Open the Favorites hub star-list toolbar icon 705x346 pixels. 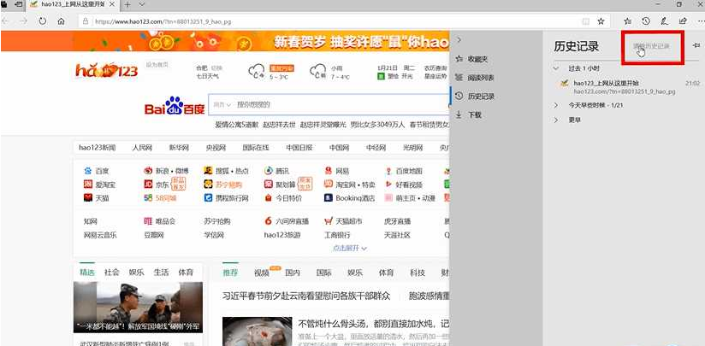[628, 21]
